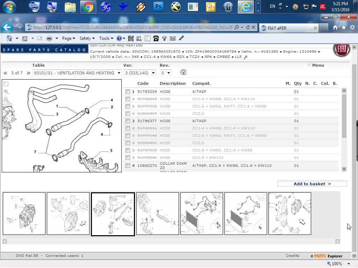Click the black telephone toolbar icon
Screen dimensions: 358x268
point(156,38)
